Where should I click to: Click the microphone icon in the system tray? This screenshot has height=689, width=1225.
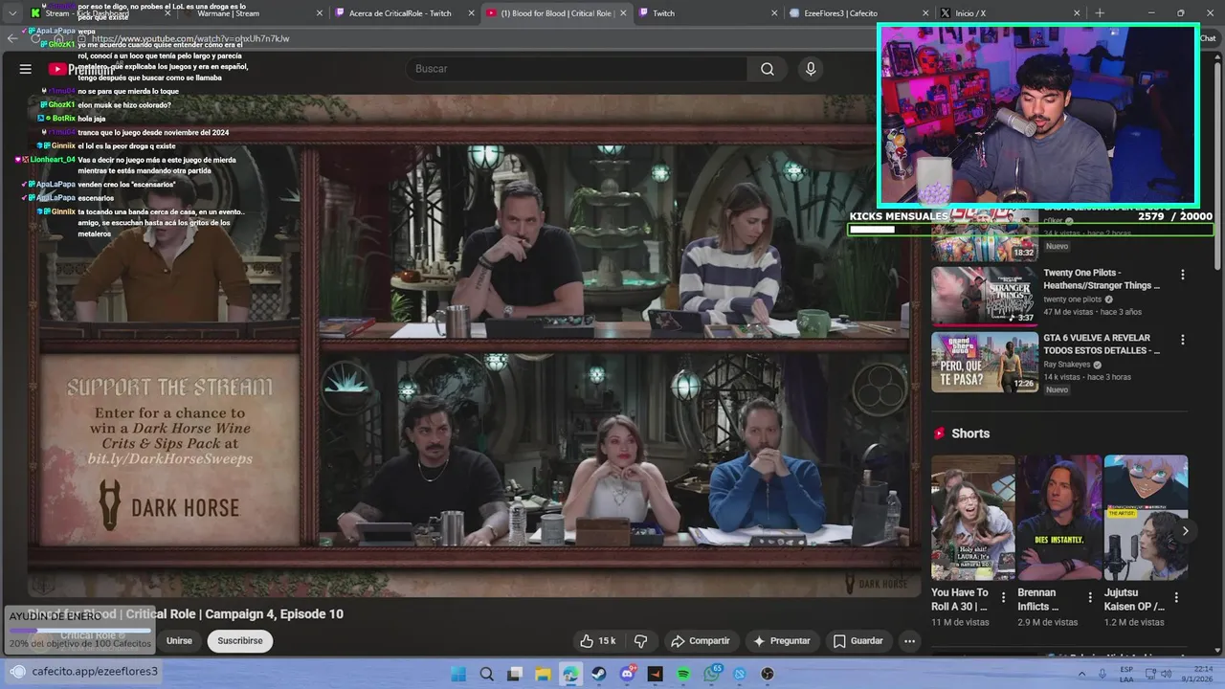1103,674
